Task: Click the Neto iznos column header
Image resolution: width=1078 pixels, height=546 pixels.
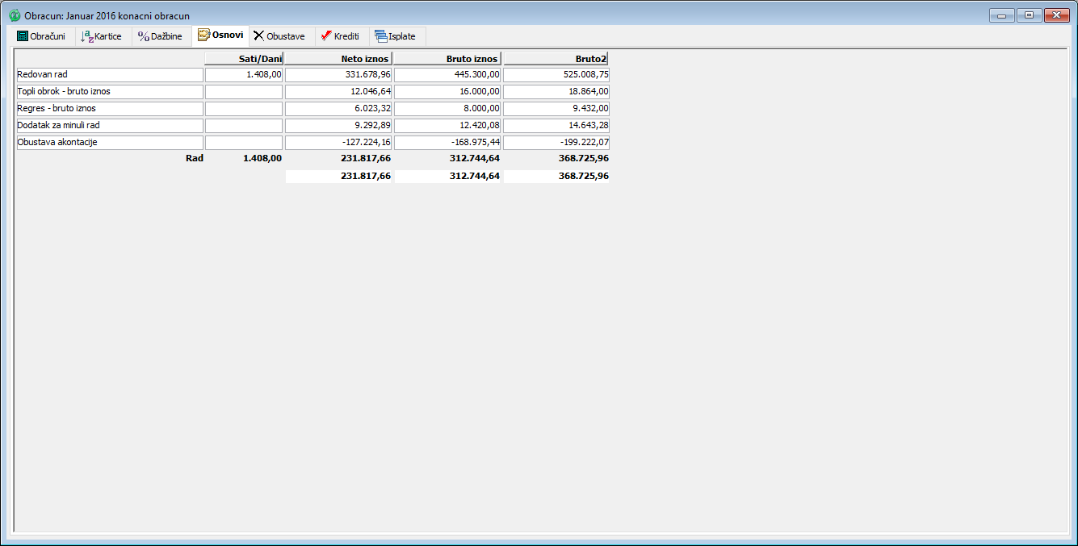Action: pos(338,58)
